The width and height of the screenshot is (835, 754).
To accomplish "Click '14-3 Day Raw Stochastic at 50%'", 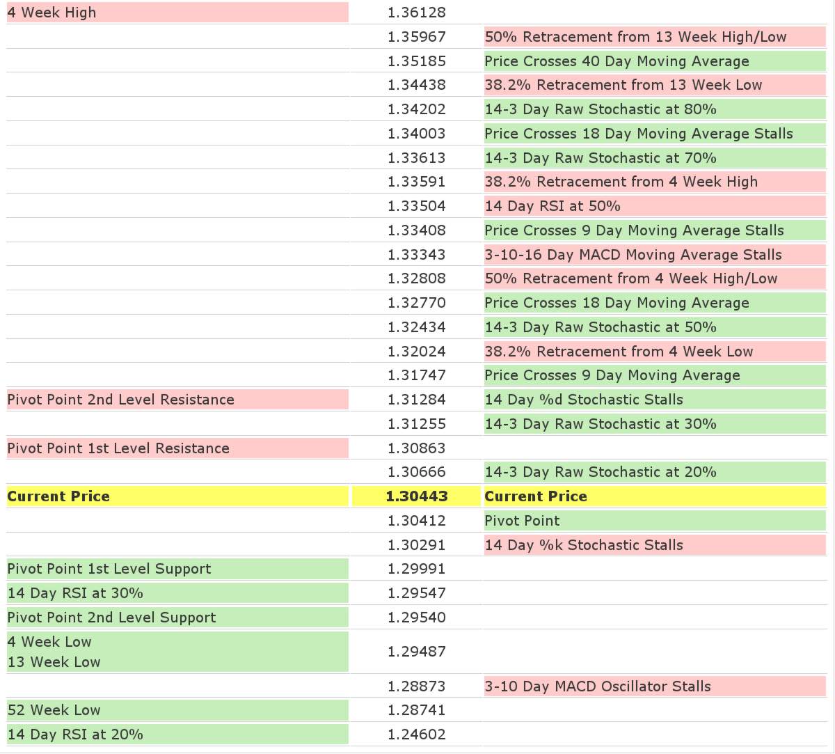I will click(x=601, y=327).
